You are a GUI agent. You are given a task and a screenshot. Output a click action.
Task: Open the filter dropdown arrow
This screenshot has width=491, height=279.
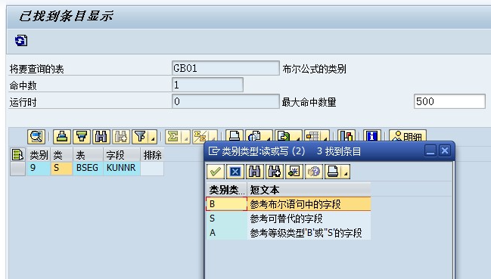[153, 138]
